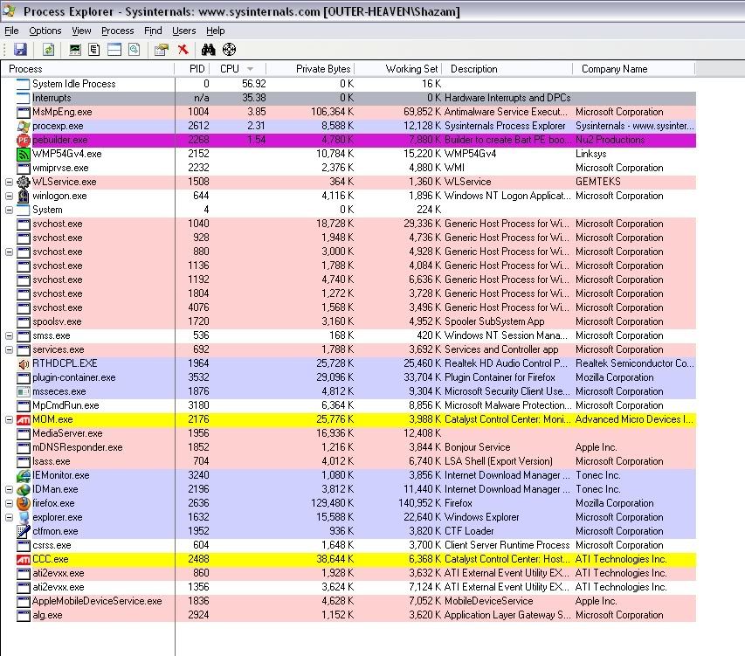745x656 pixels.
Task: Select the AppleMobileDeviceService.exe process name
Action: [x=97, y=601]
